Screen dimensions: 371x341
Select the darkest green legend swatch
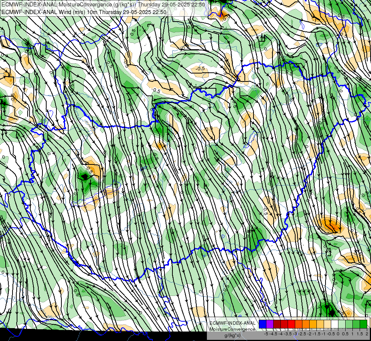tap(363, 324)
